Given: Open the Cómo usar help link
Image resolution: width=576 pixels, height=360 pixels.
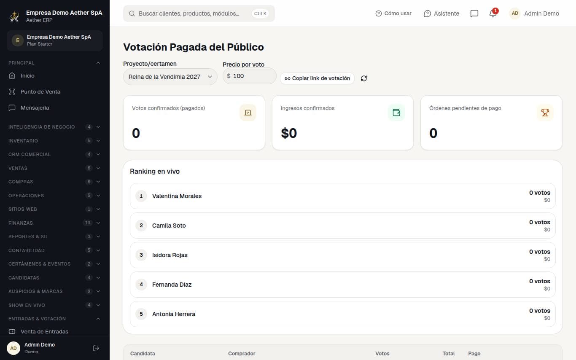Looking at the screenshot, I should pos(393,13).
